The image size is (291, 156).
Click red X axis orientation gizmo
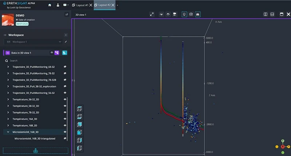pos(283,147)
